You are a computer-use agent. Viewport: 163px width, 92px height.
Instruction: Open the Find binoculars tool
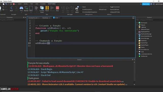point(21,8)
